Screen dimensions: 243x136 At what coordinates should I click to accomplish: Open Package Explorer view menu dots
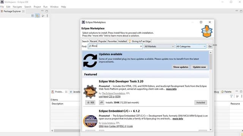click(47, 16)
